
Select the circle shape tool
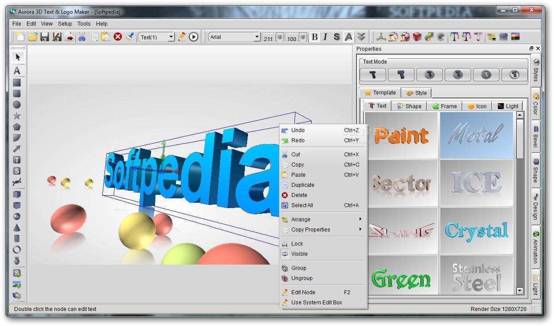17,105
